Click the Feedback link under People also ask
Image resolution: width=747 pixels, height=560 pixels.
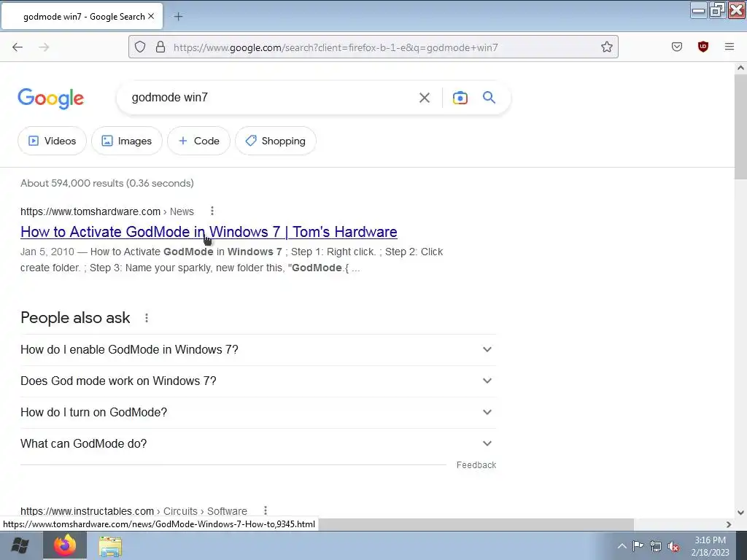(x=476, y=465)
